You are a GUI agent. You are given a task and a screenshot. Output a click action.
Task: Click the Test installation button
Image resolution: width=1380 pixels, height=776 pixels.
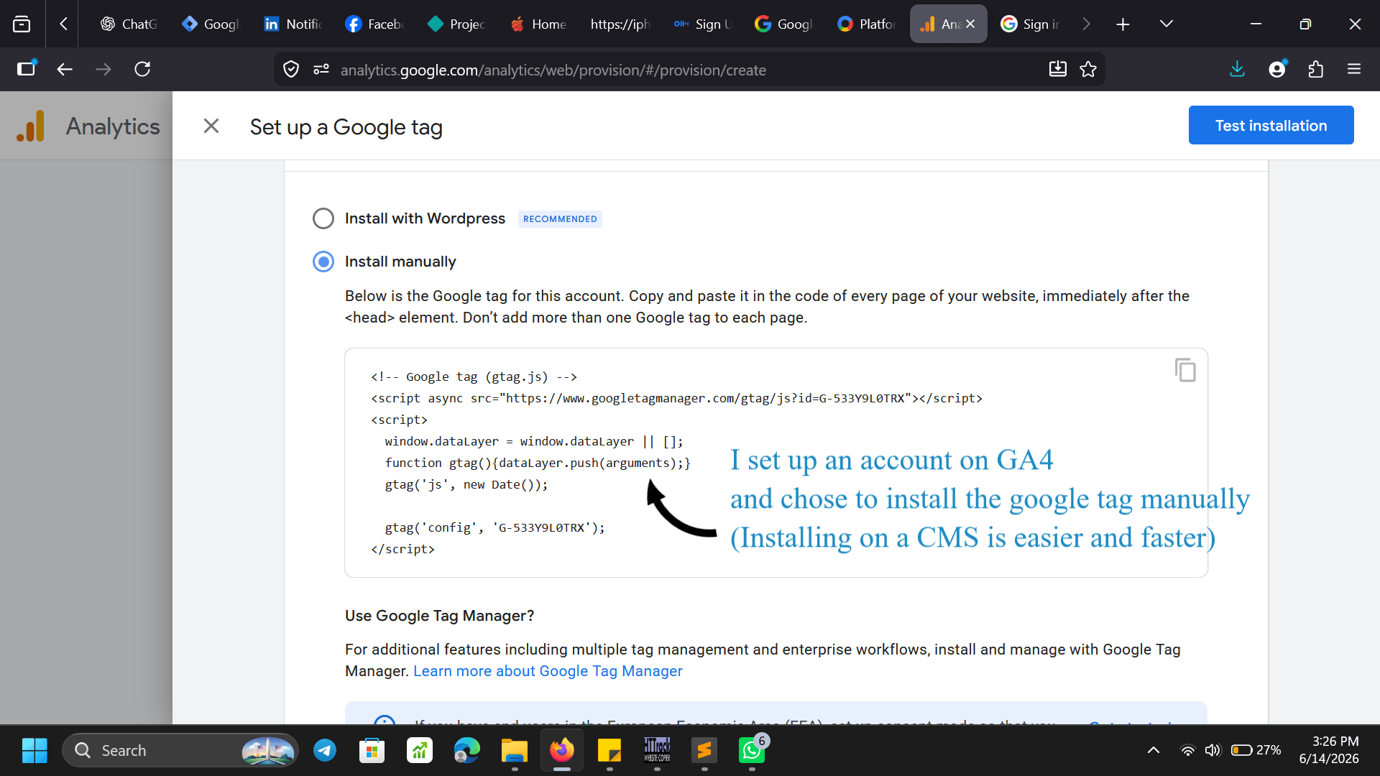[x=1271, y=125]
